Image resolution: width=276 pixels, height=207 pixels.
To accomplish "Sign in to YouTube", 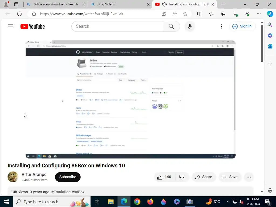I will (x=242, y=26).
